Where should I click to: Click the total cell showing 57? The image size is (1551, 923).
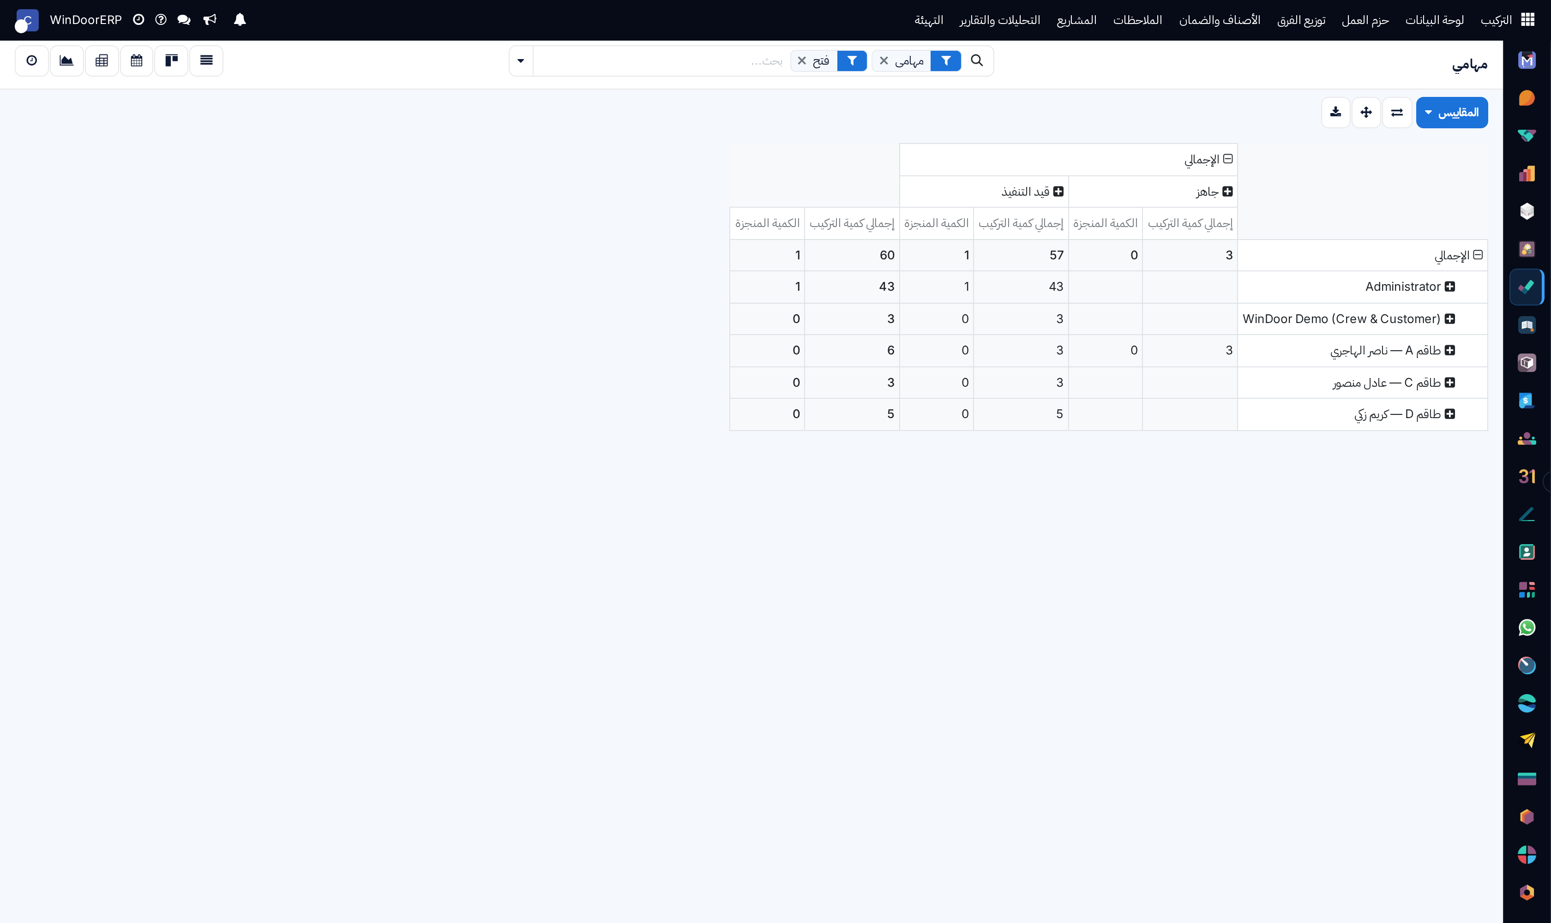1021,255
